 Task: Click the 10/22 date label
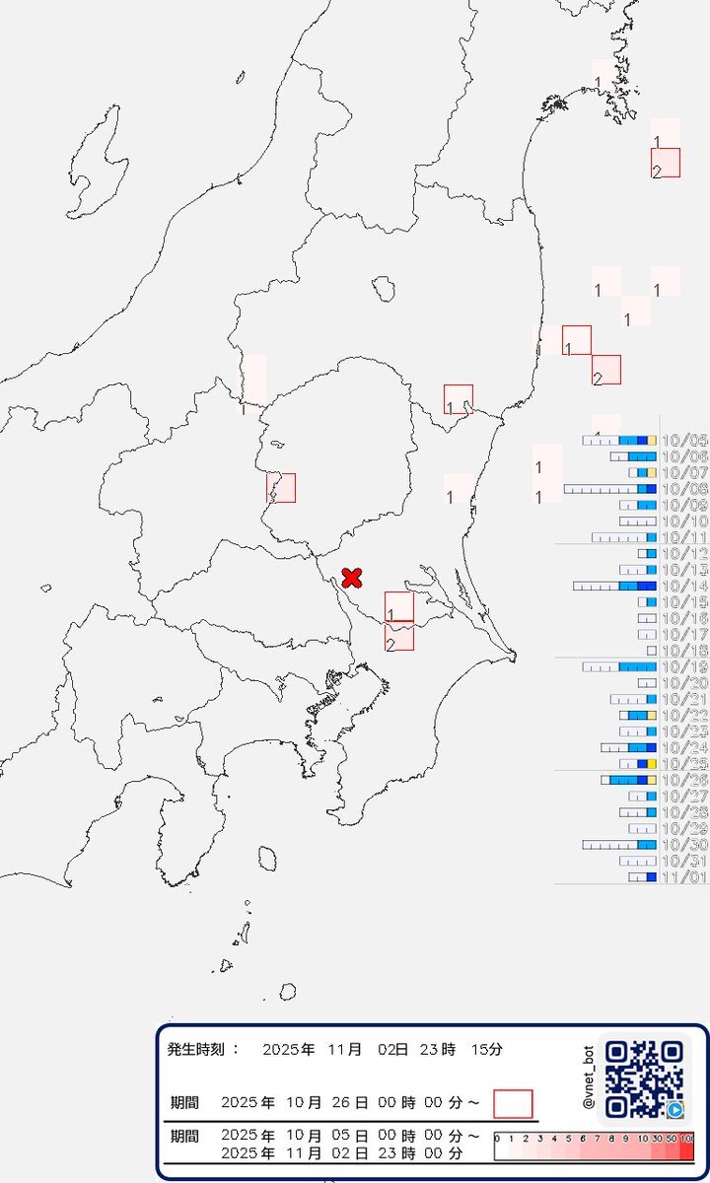coord(684,715)
